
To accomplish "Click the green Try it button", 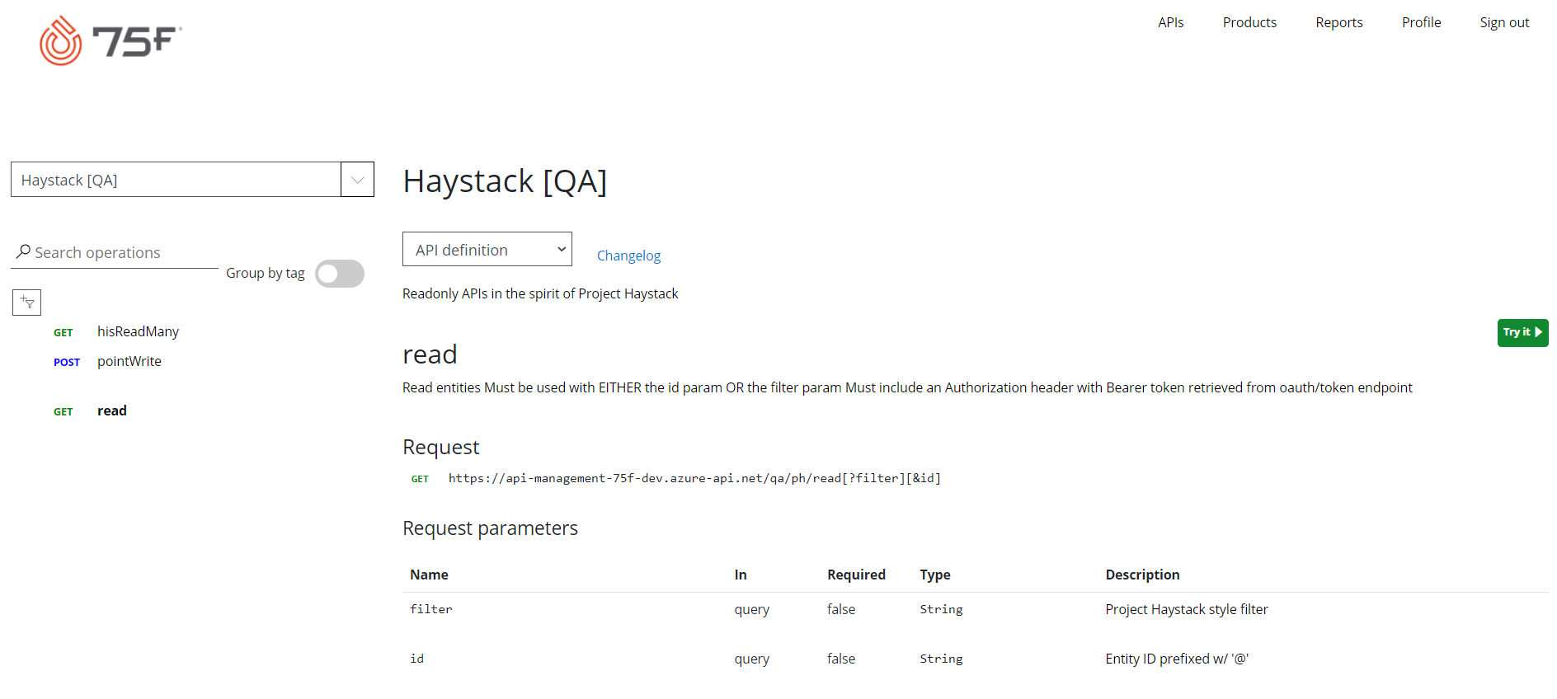I will click(x=1522, y=332).
